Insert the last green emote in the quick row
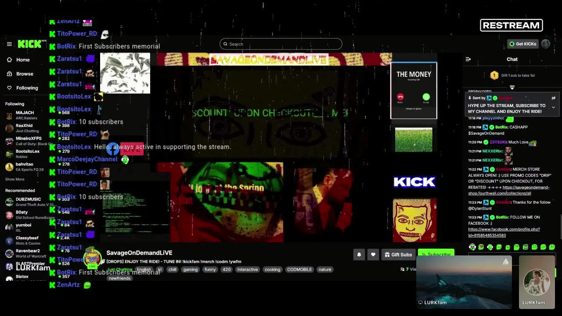The image size is (562, 316). (x=552, y=247)
